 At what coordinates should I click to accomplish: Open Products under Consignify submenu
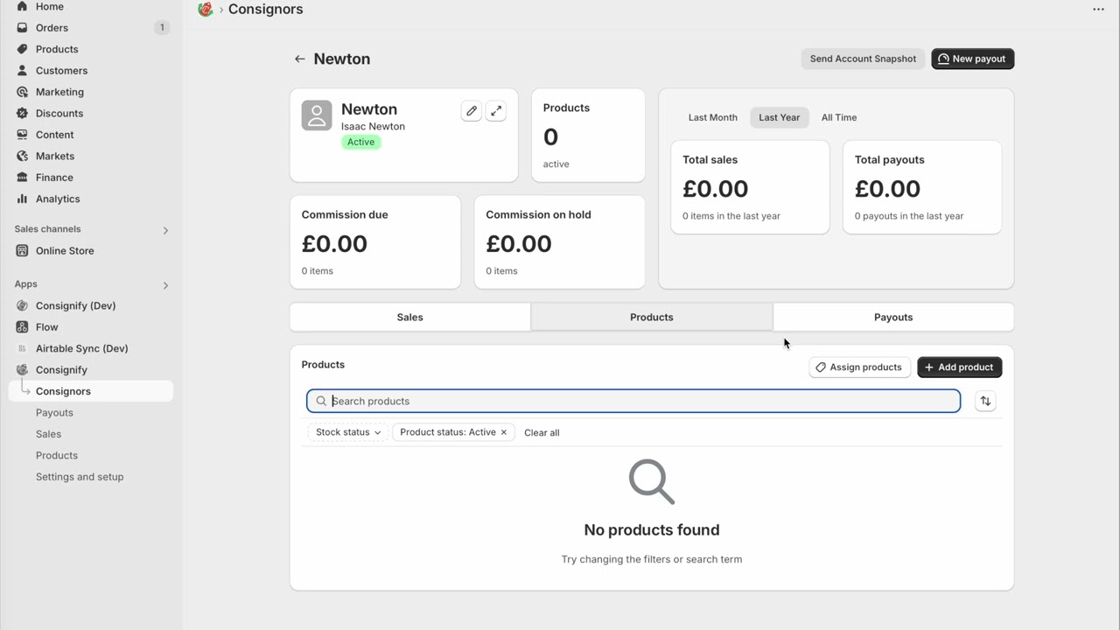(x=57, y=456)
